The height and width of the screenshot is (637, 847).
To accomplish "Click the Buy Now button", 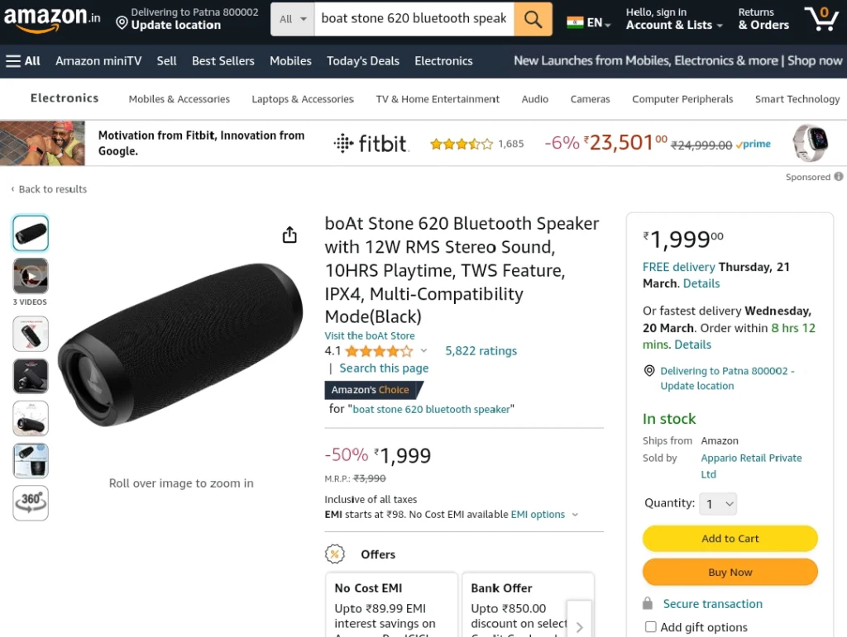I will (x=730, y=572).
